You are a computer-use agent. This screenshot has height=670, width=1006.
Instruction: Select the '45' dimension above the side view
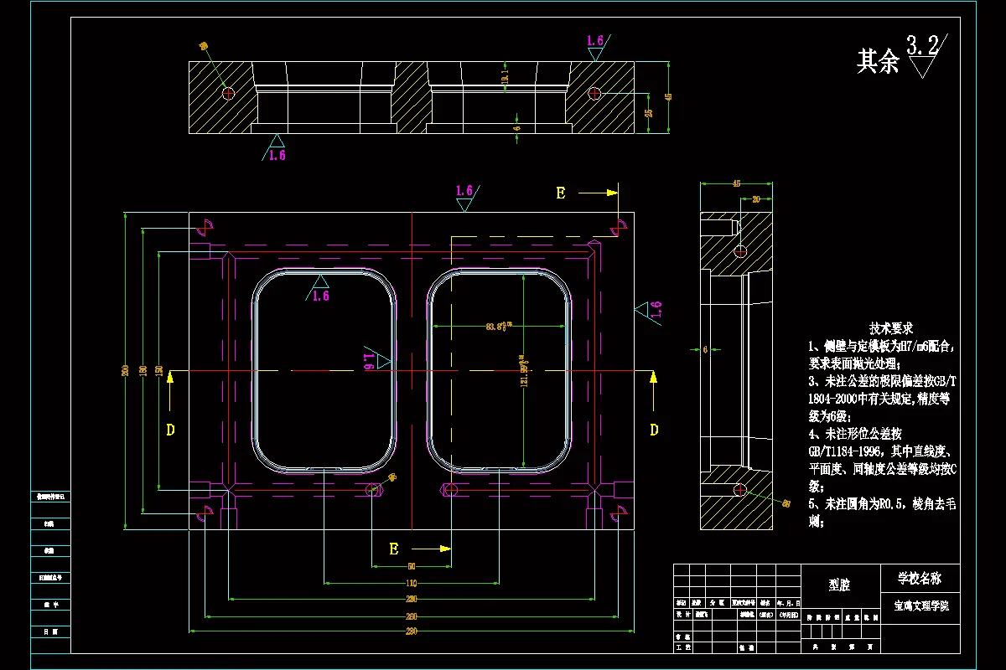point(736,183)
